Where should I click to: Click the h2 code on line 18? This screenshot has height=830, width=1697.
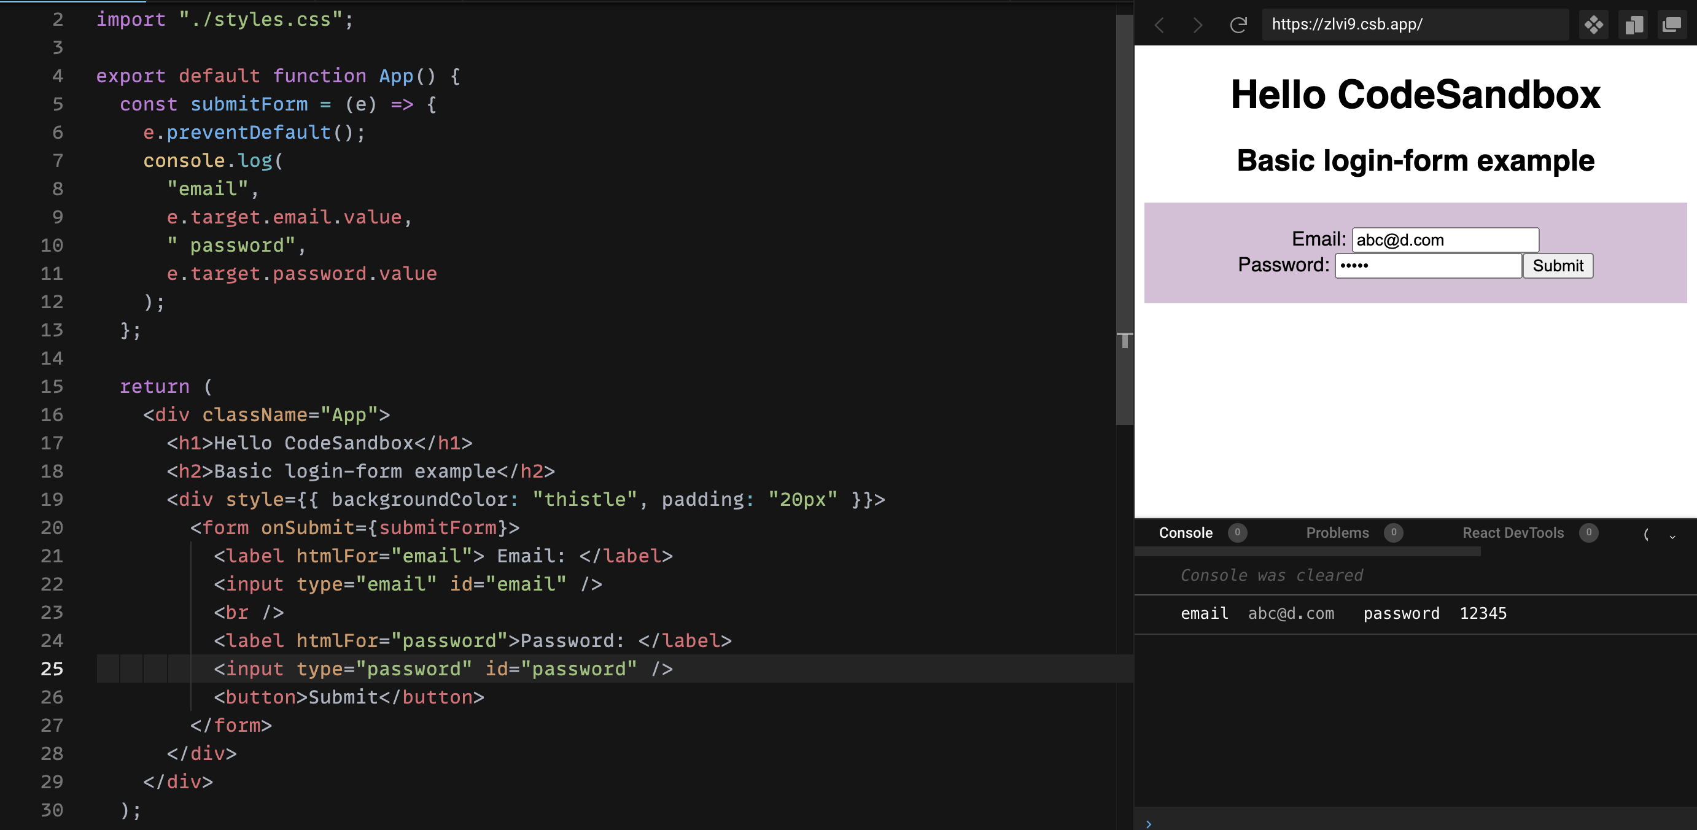pyautogui.click(x=361, y=471)
